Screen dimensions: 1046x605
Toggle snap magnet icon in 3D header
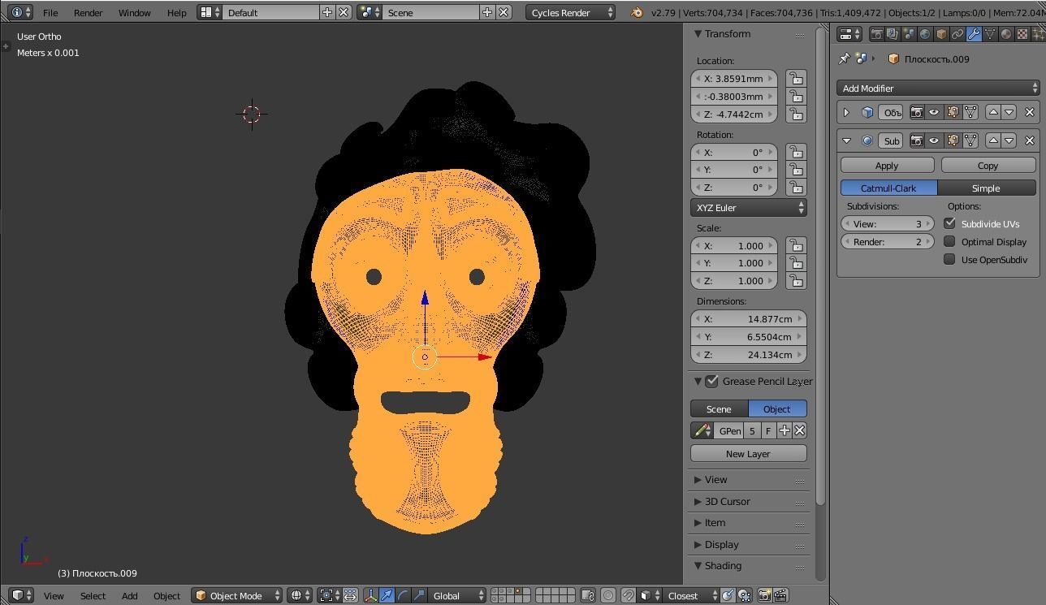628,595
